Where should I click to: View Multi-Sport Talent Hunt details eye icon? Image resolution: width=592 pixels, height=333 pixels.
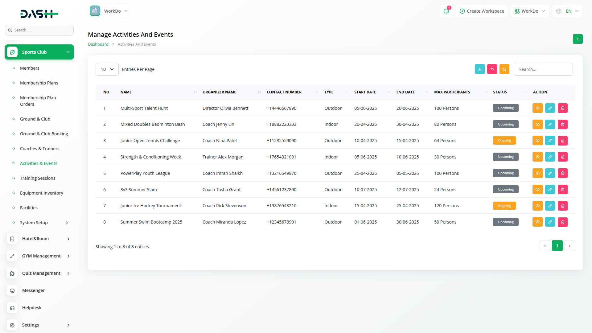pos(537,108)
